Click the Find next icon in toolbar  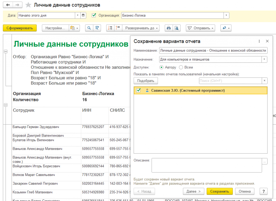97,28
